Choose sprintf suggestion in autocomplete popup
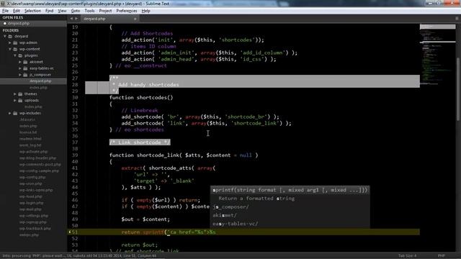The width and height of the screenshot is (461, 259). coord(290,190)
